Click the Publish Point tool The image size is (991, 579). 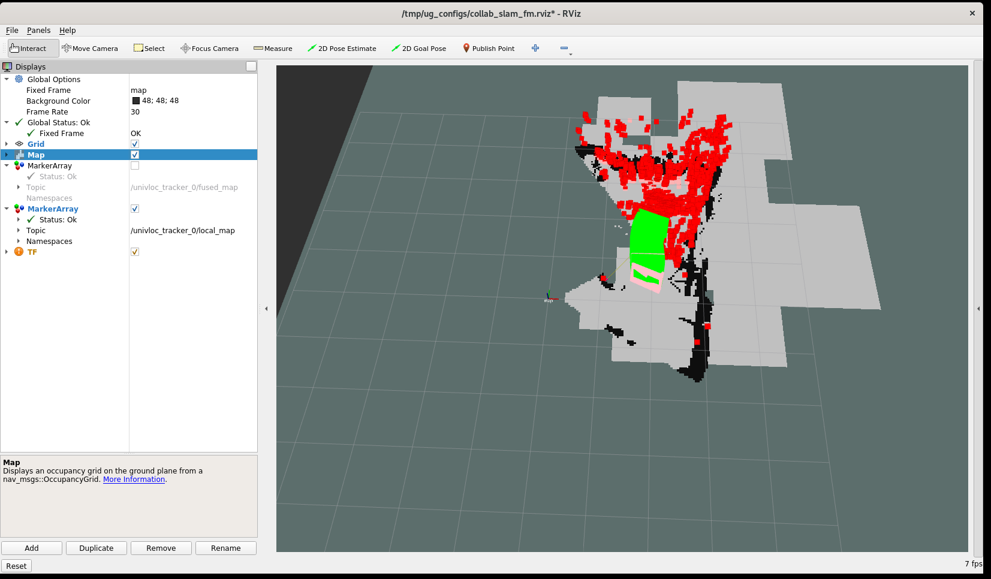pyautogui.click(x=489, y=49)
